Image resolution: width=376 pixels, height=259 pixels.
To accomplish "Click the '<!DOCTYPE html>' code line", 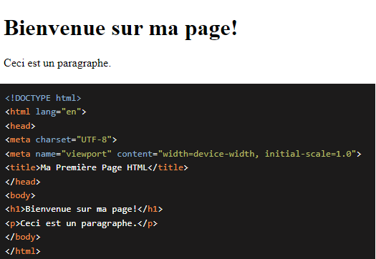I will [43, 98].
